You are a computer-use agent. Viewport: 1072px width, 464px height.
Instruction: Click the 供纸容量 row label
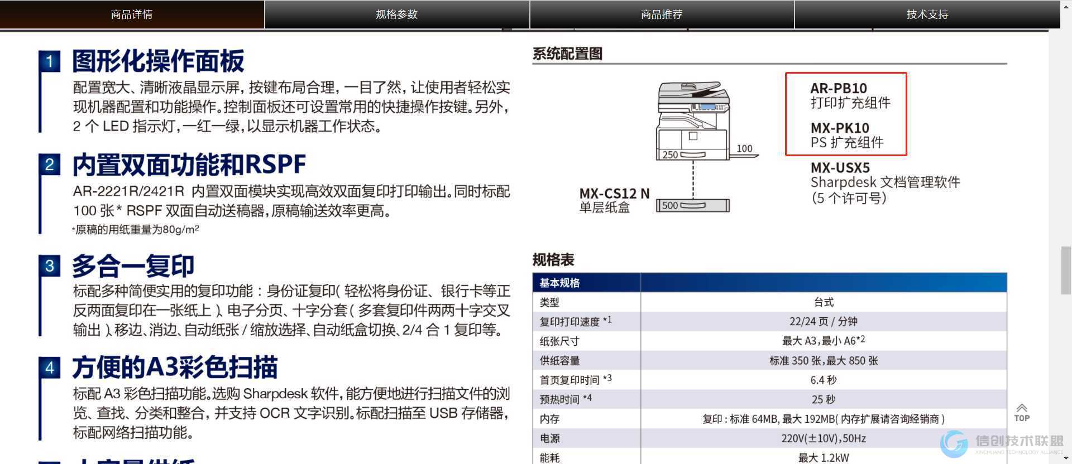click(x=559, y=361)
